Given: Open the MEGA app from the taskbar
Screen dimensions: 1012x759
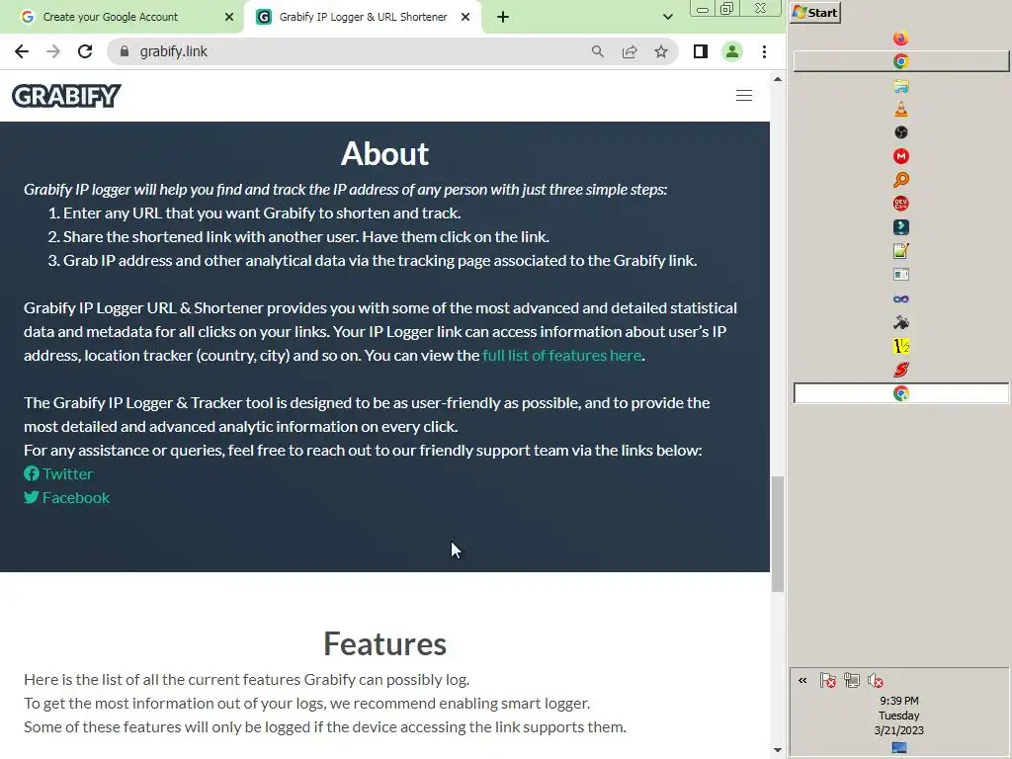Looking at the screenshot, I should tap(901, 156).
